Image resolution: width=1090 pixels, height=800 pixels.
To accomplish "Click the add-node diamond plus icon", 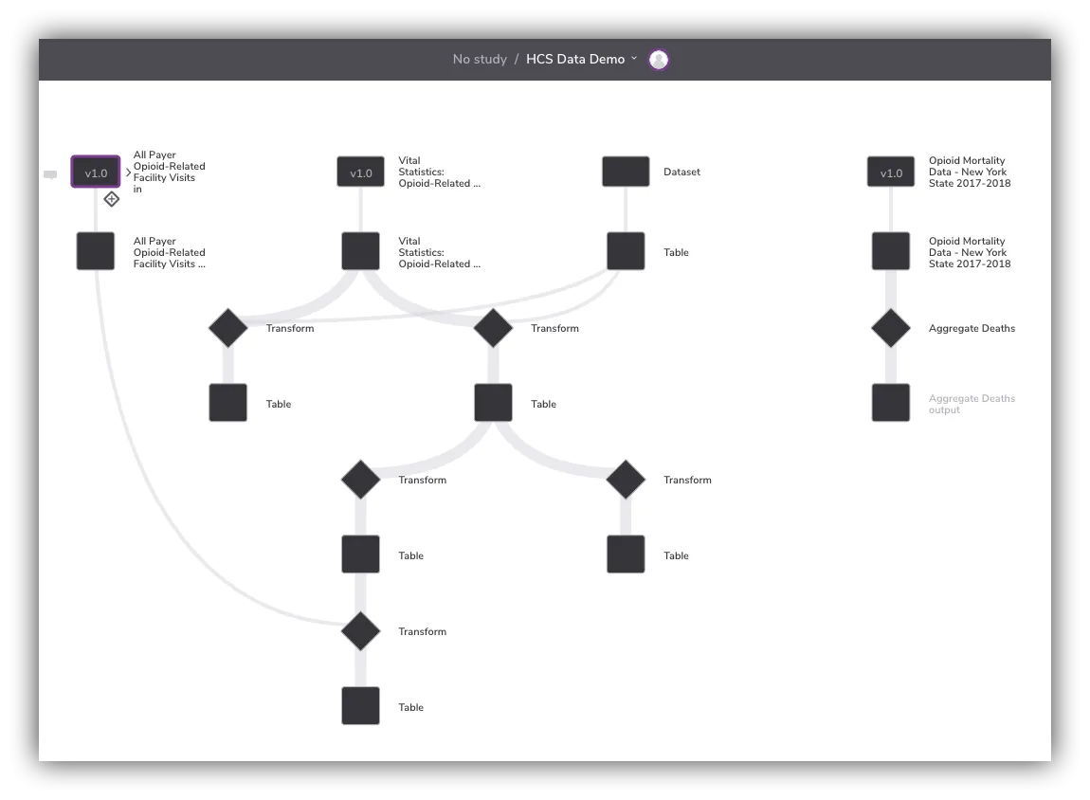I will pyautogui.click(x=111, y=199).
